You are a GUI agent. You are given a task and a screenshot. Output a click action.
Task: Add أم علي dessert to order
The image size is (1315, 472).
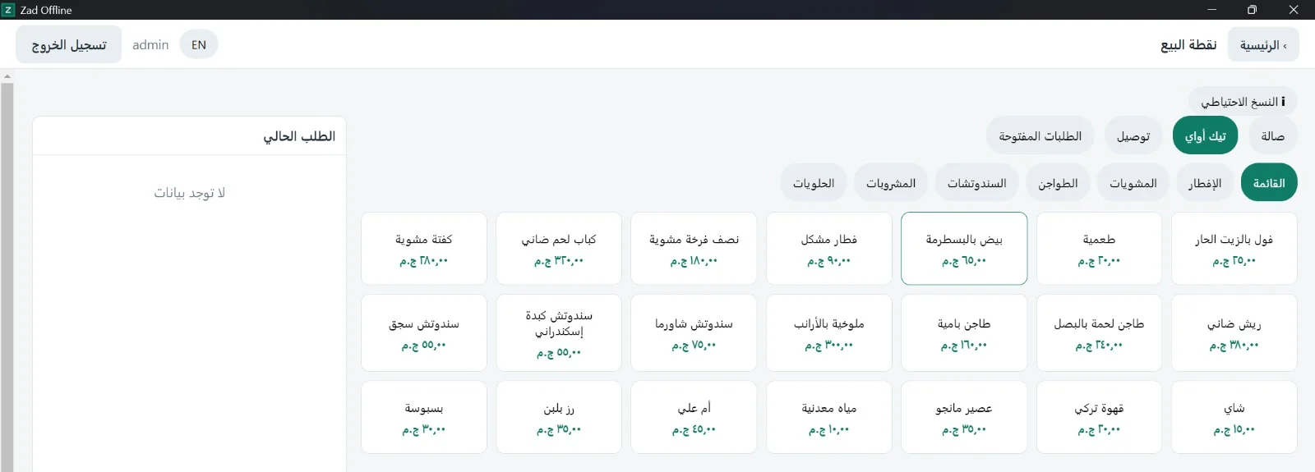[694, 417]
